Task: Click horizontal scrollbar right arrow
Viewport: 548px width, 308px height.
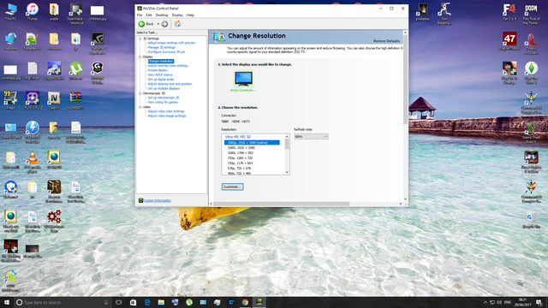Action: [x=401, y=204]
